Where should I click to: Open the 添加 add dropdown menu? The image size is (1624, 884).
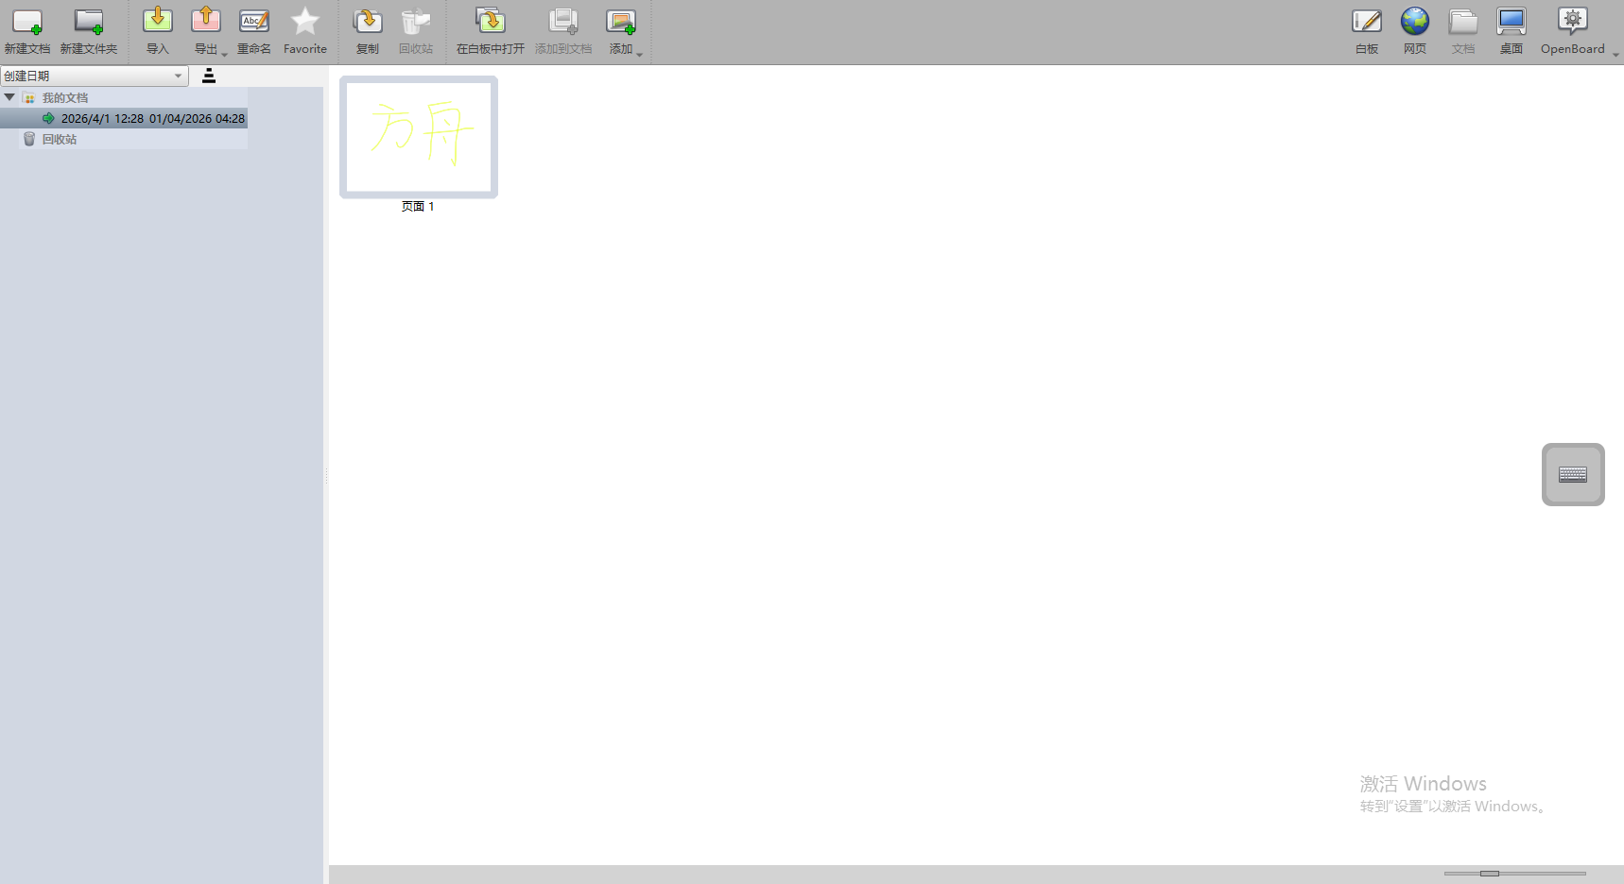click(639, 55)
